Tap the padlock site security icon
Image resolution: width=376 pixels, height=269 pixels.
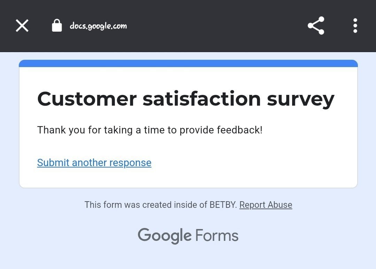point(57,26)
